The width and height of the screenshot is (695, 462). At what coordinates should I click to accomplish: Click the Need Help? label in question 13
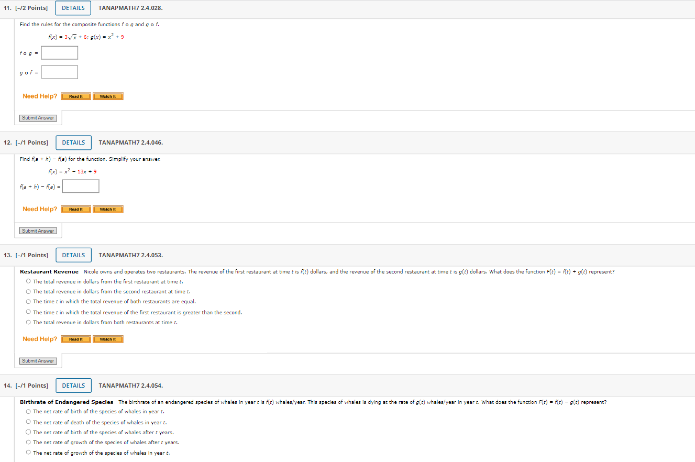click(x=40, y=339)
